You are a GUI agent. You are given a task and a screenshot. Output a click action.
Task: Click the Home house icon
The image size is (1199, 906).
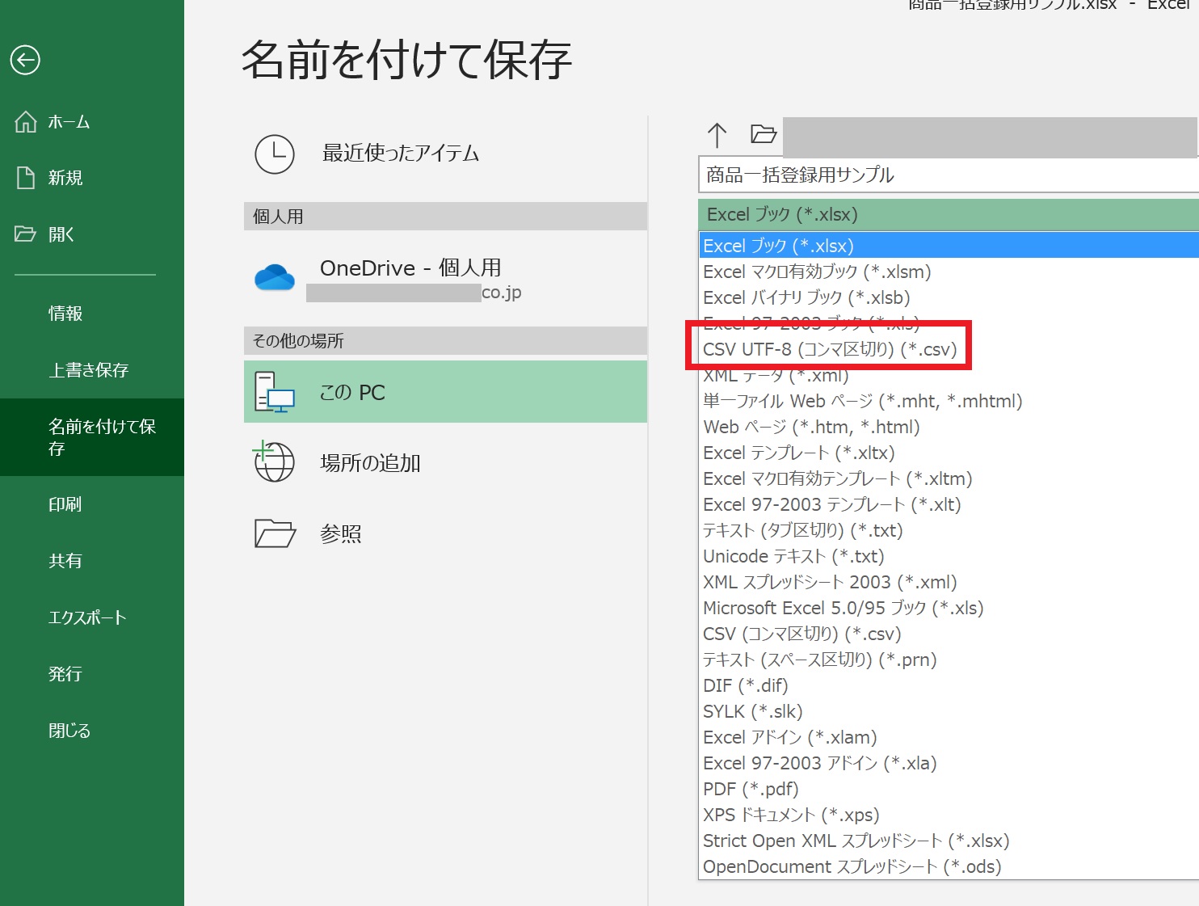pyautogui.click(x=26, y=122)
